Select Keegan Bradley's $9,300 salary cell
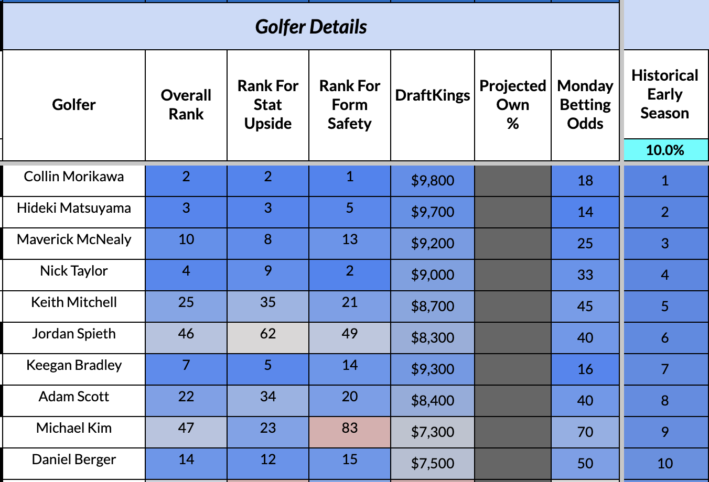709x482 pixels. pyautogui.click(x=433, y=369)
